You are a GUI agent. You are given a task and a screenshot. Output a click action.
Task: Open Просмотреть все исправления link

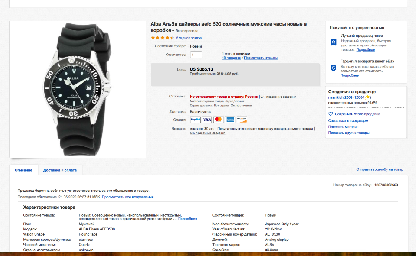(128, 197)
